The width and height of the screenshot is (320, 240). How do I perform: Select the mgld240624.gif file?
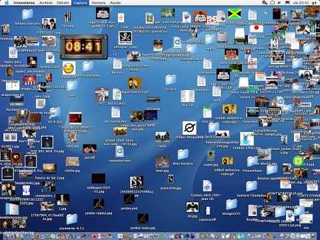[x=135, y=83]
